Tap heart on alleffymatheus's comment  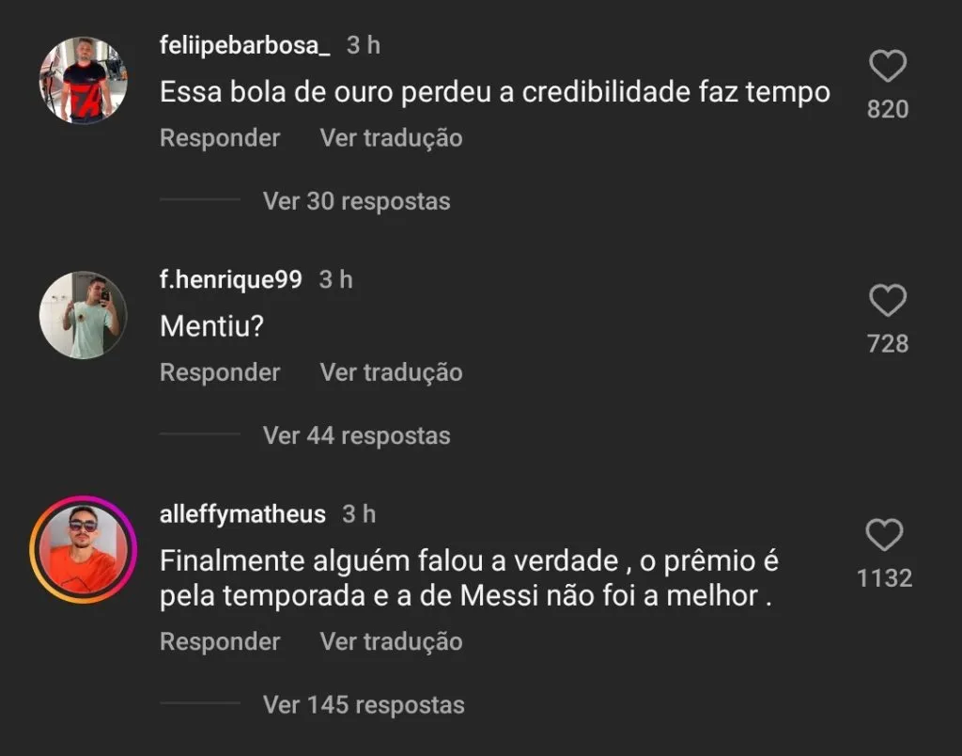click(884, 535)
